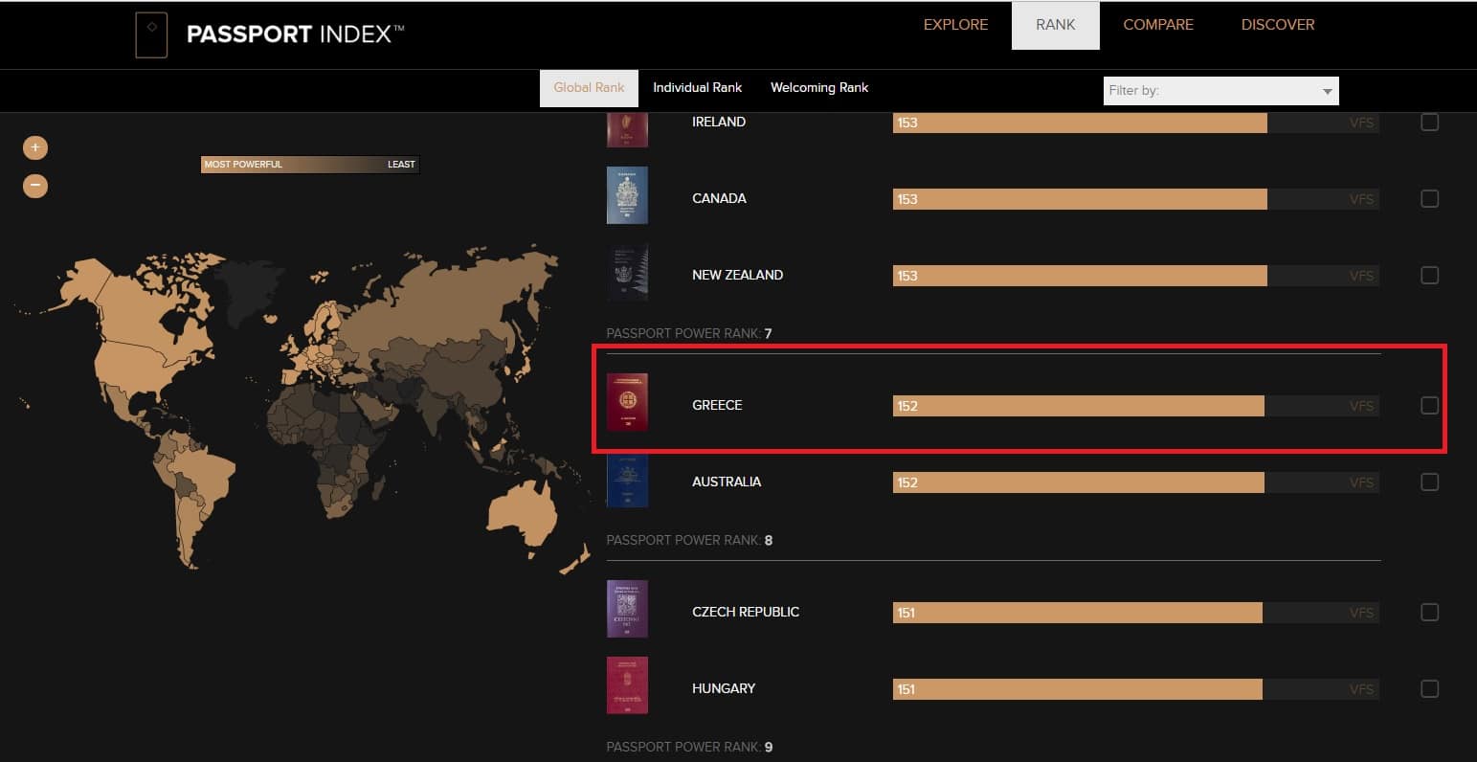Click the New Zealand country name

737,275
